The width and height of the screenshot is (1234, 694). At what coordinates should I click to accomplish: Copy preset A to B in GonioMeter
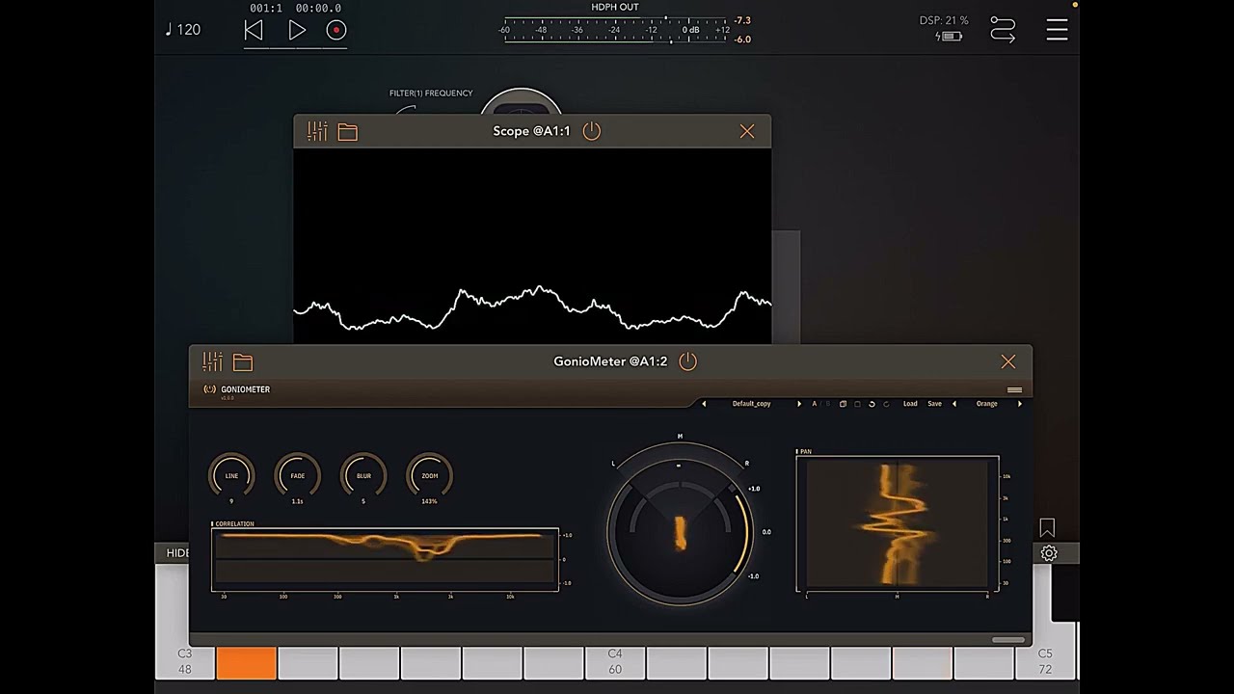point(844,404)
